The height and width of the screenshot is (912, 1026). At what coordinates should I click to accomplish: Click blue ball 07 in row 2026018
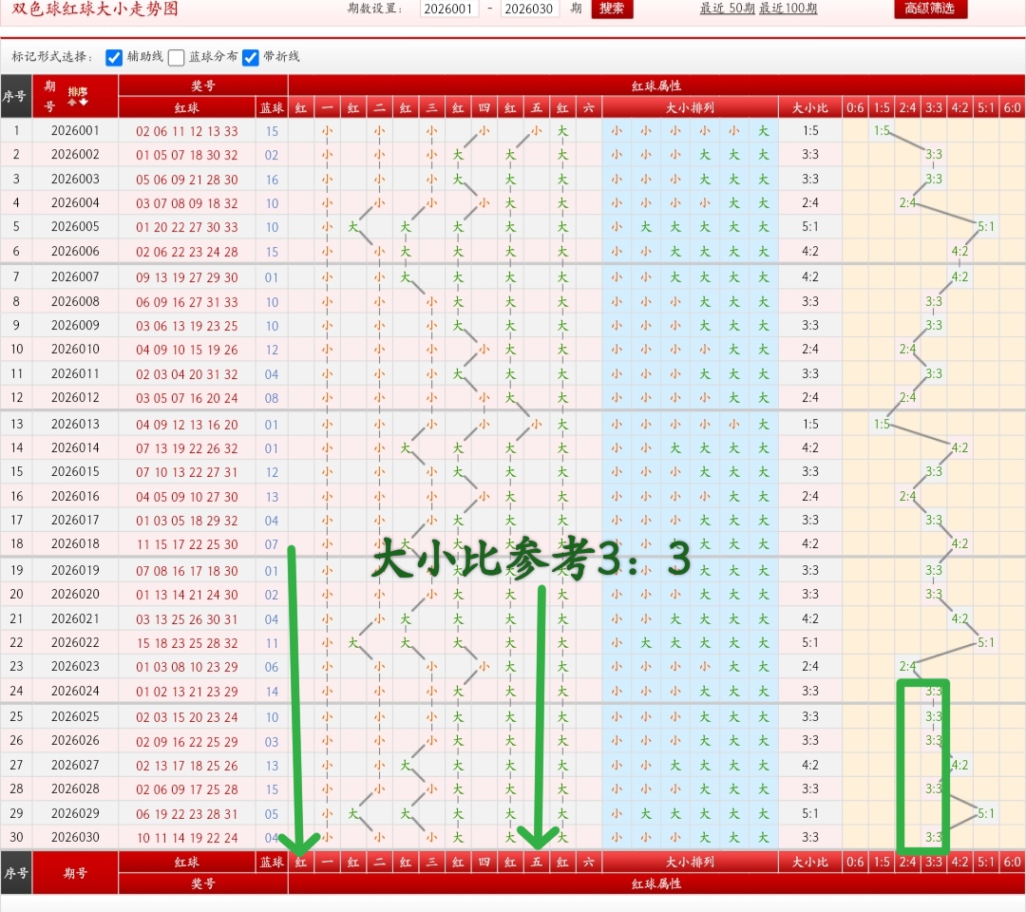tap(272, 544)
